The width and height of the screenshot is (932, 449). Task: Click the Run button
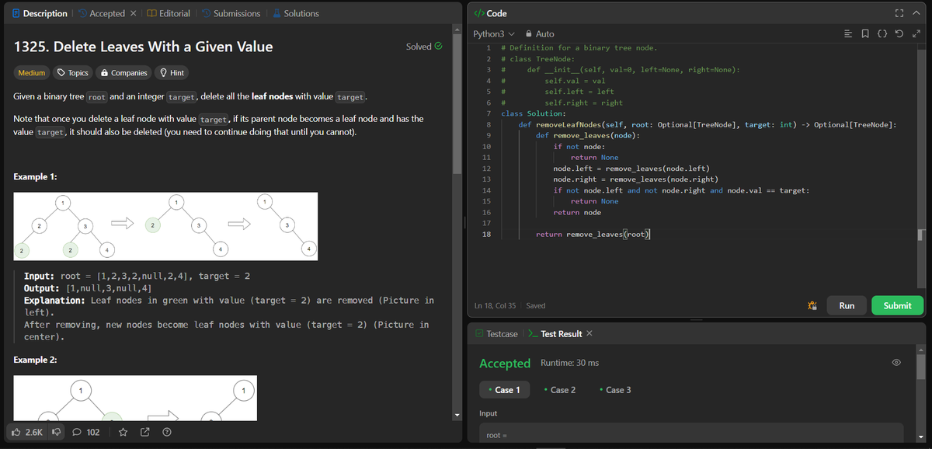pos(847,306)
